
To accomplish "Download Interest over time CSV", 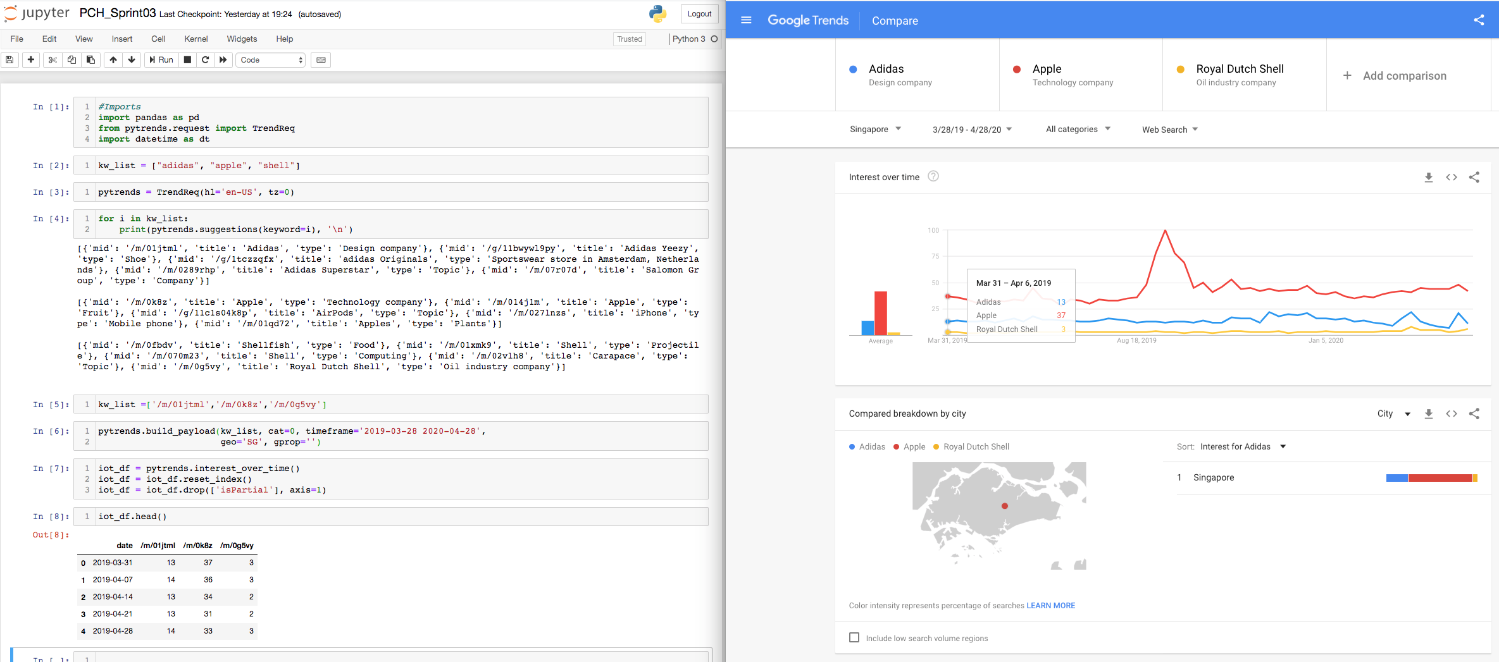I will 1429,177.
